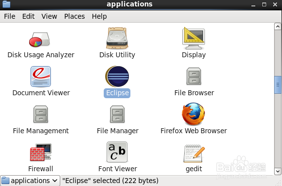Select the Firewall brick wall icon

[x=40, y=152]
